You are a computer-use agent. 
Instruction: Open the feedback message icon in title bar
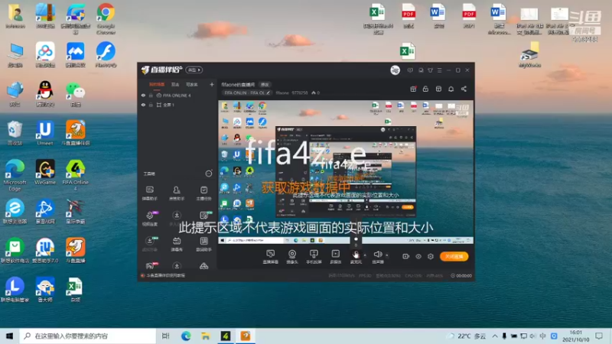pyautogui.click(x=410, y=70)
